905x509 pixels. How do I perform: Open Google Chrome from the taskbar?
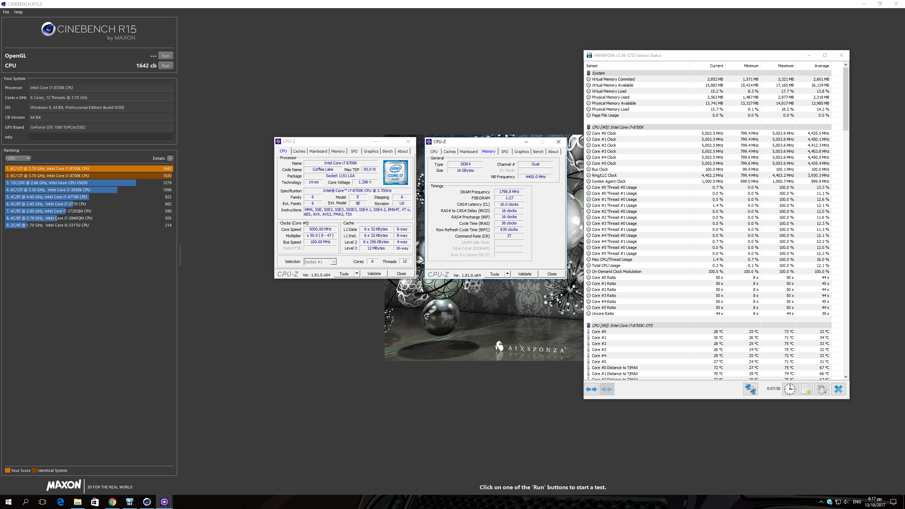112,502
